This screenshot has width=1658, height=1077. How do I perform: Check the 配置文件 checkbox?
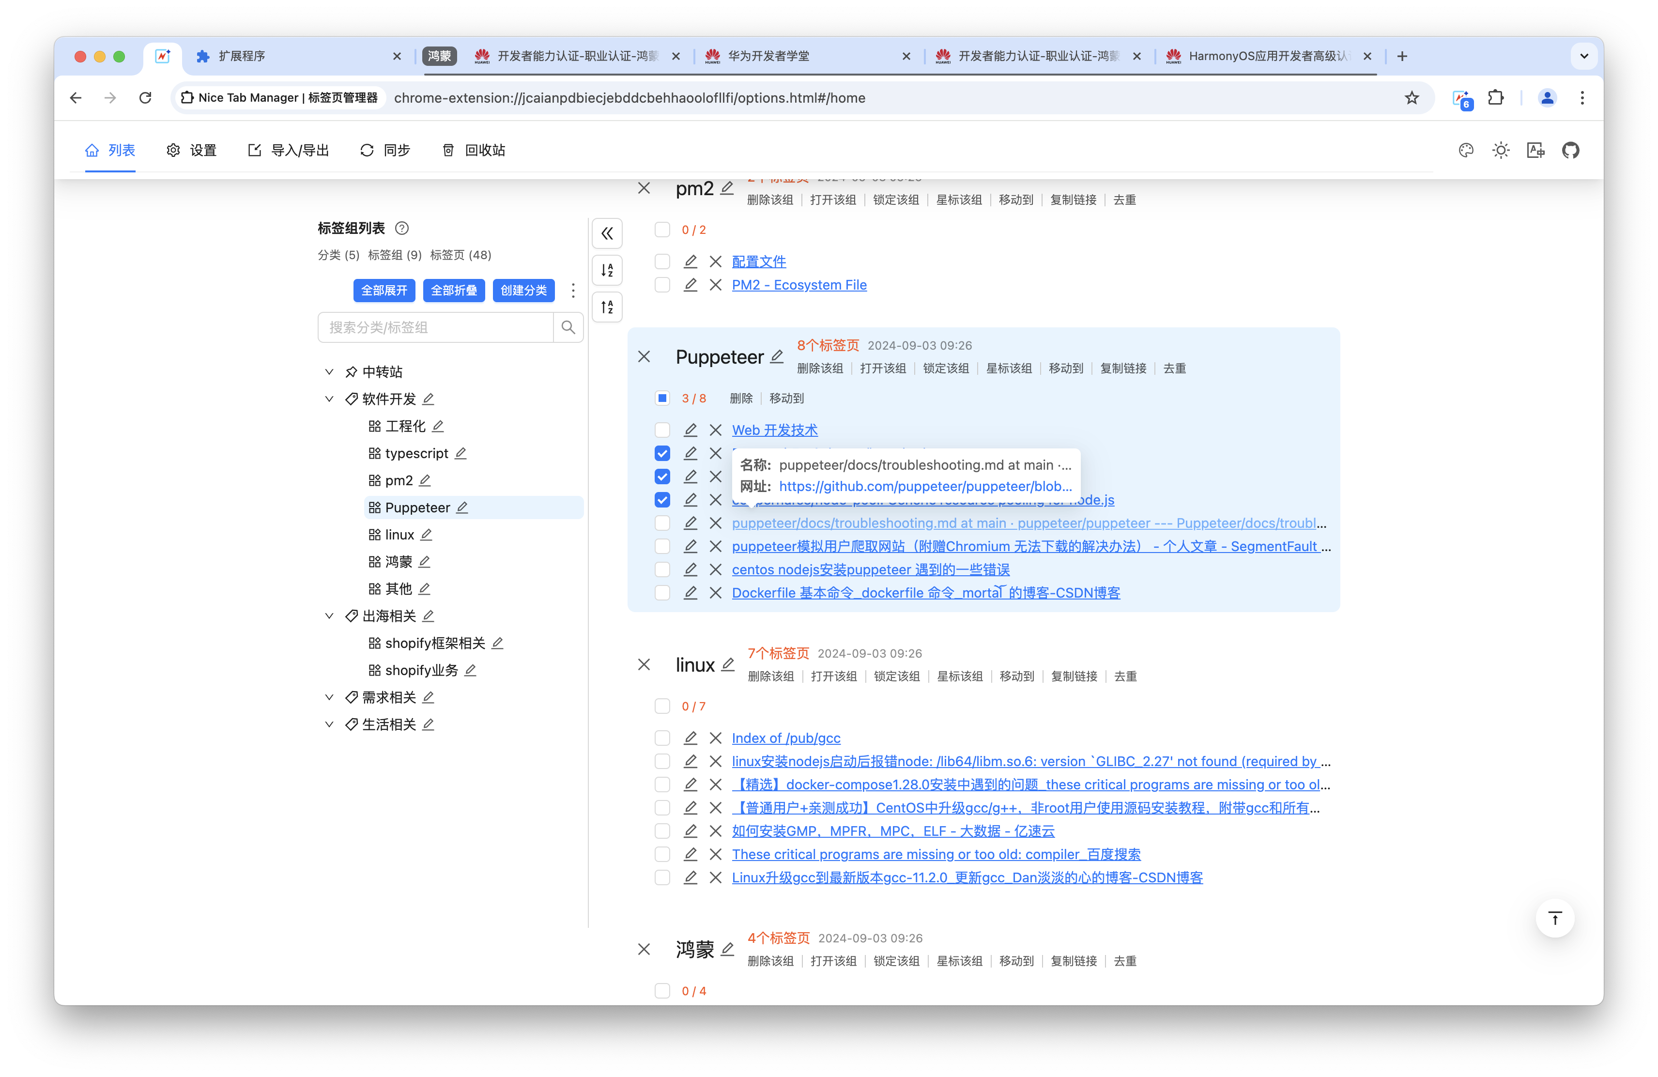662,261
